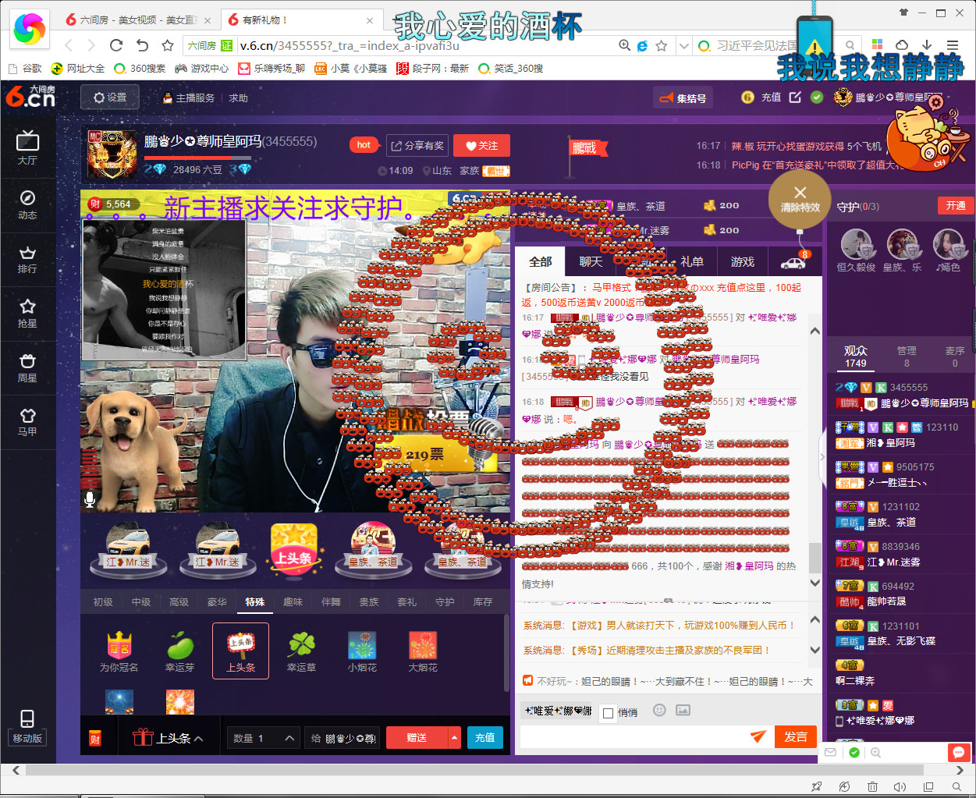Viewport: 976px width, 798px height.
Task: Open the 移动版 mobile version icon
Action: (27, 727)
